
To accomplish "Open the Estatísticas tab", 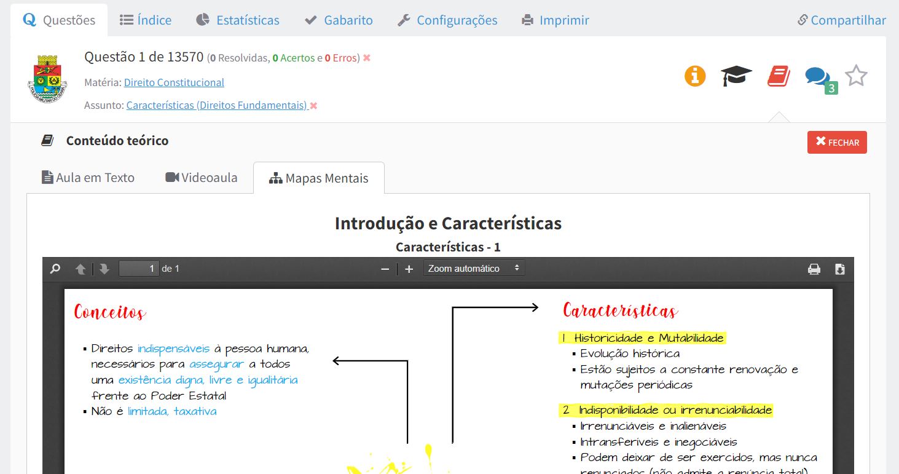I will pos(238,20).
